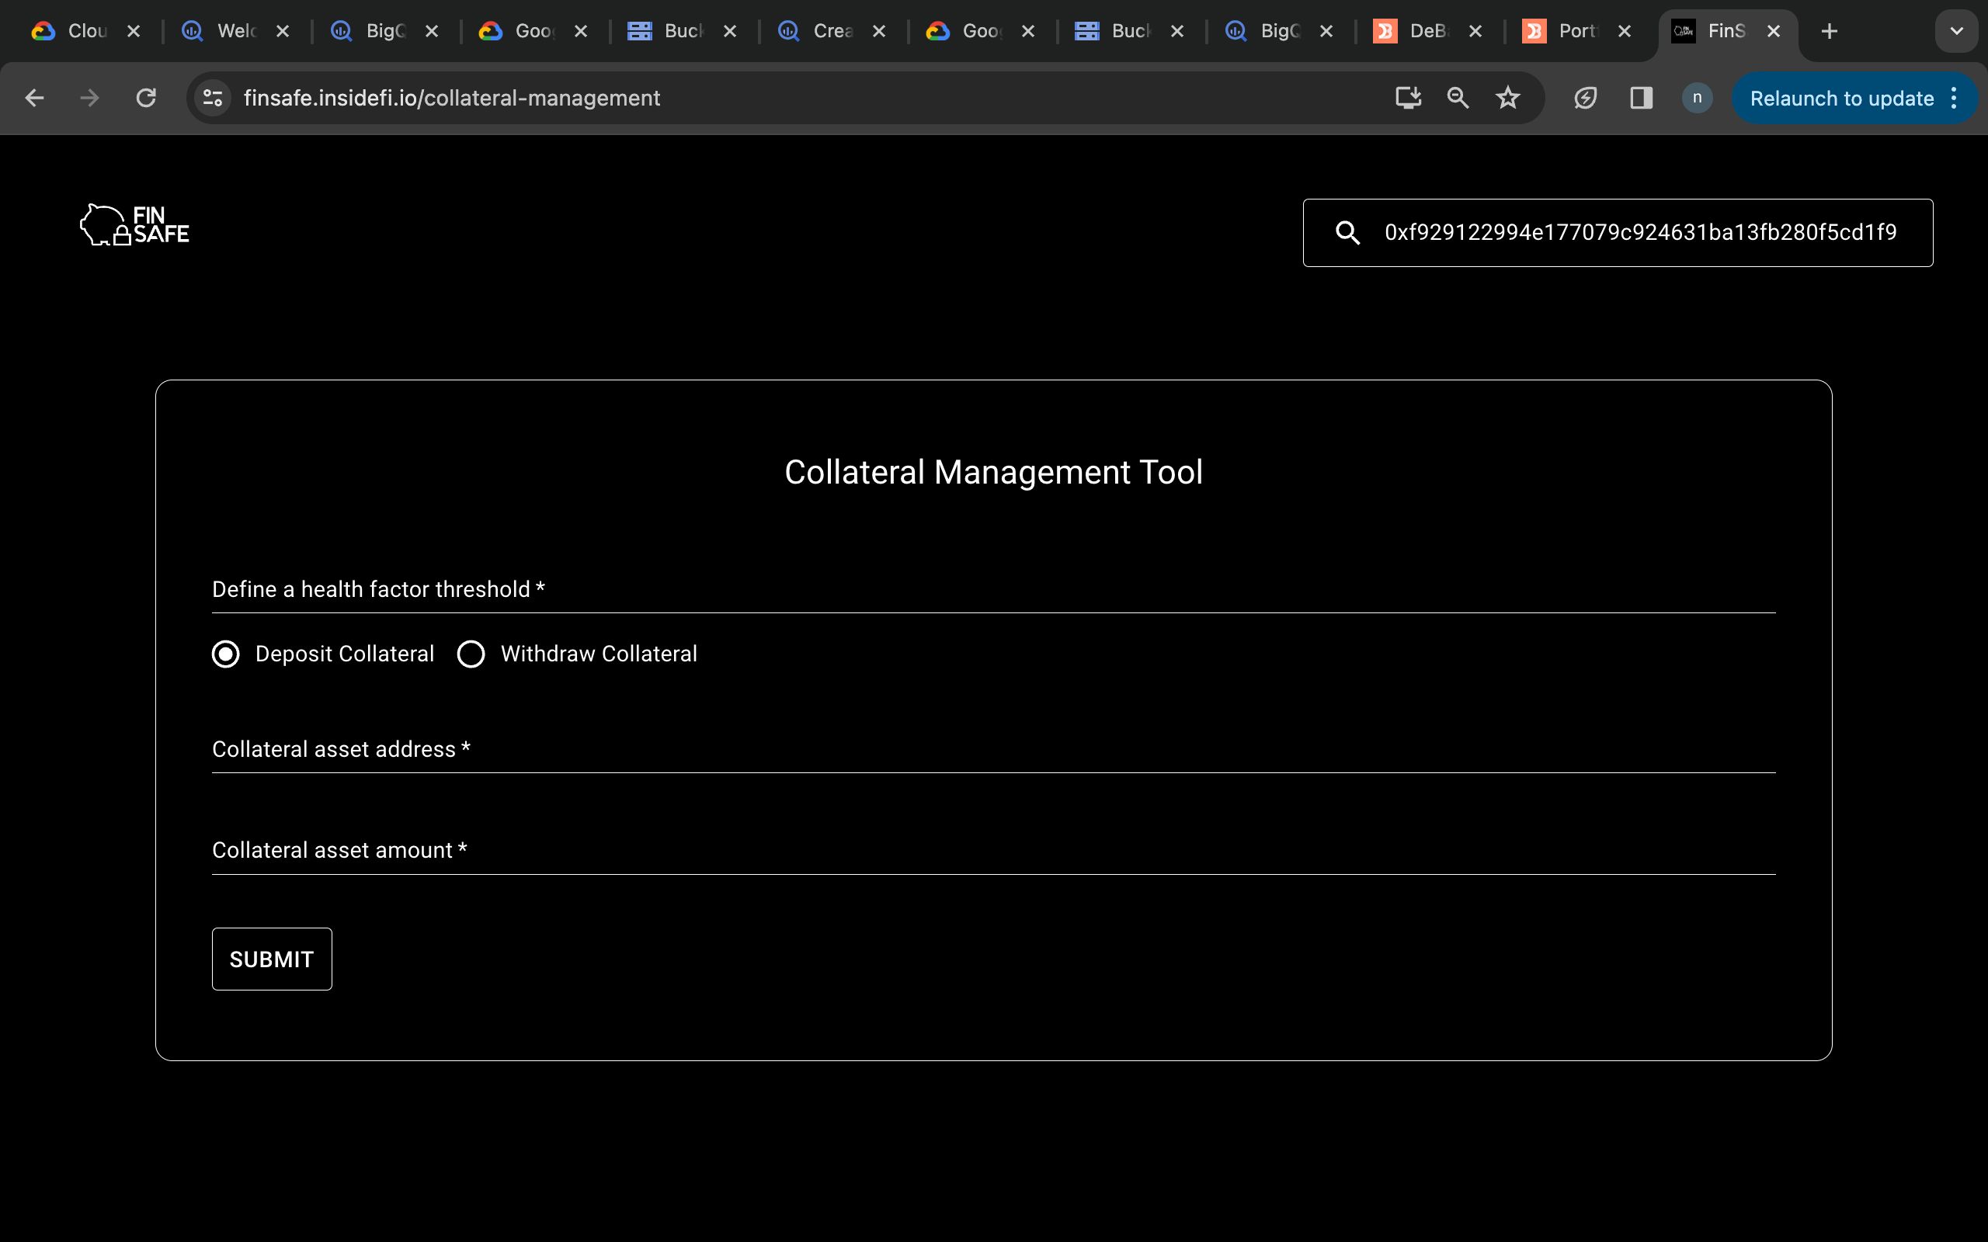Go forward in browser history
Viewport: 1988px width, 1242px height.
(x=89, y=99)
